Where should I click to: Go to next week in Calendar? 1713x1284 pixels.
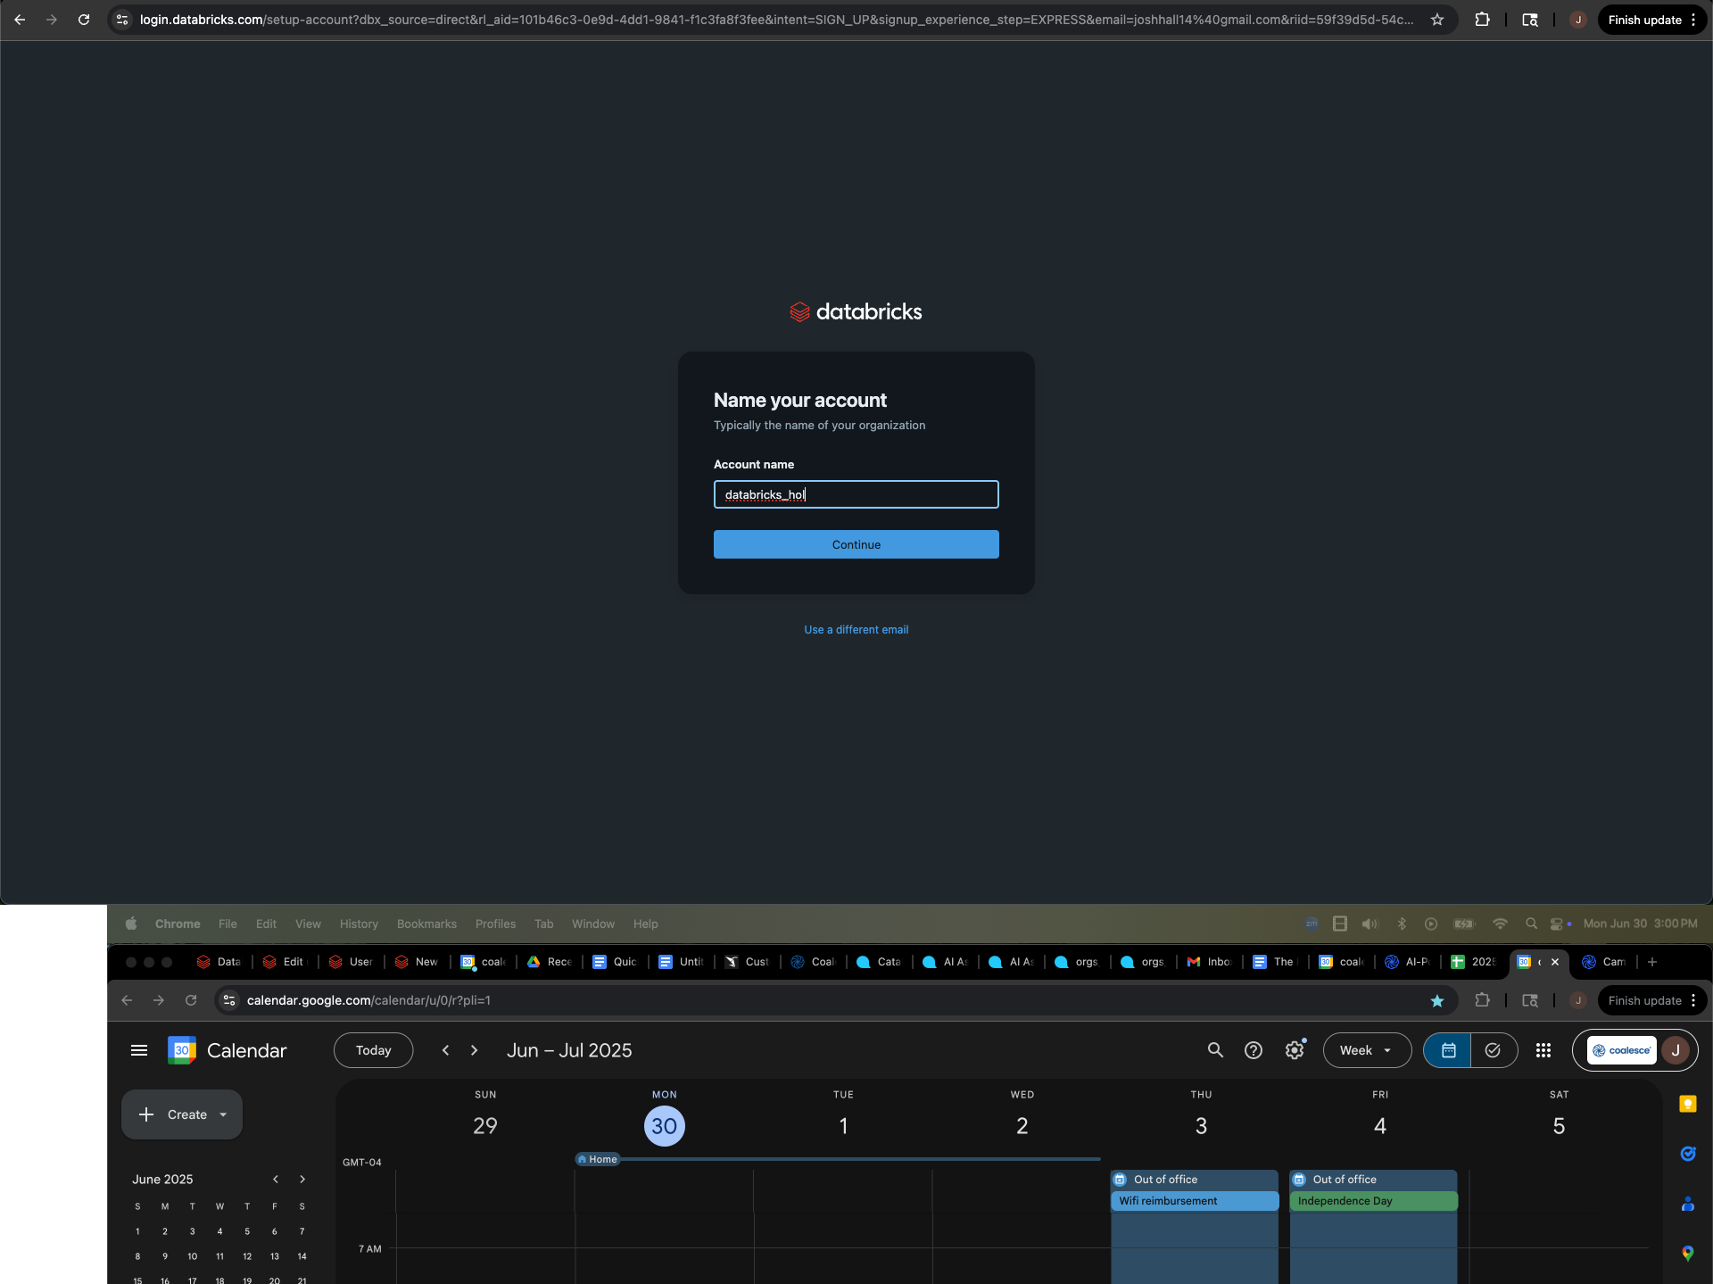point(474,1050)
